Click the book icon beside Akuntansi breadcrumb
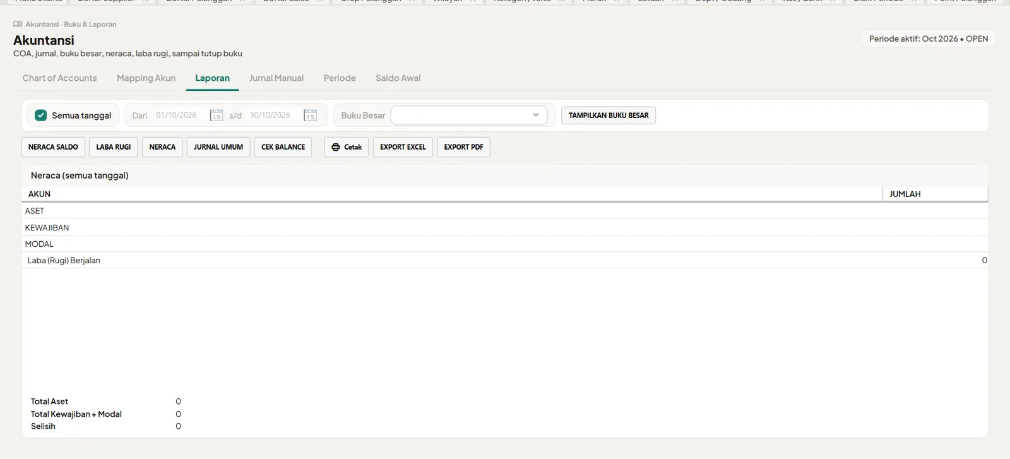The width and height of the screenshot is (1010, 459). click(x=18, y=24)
